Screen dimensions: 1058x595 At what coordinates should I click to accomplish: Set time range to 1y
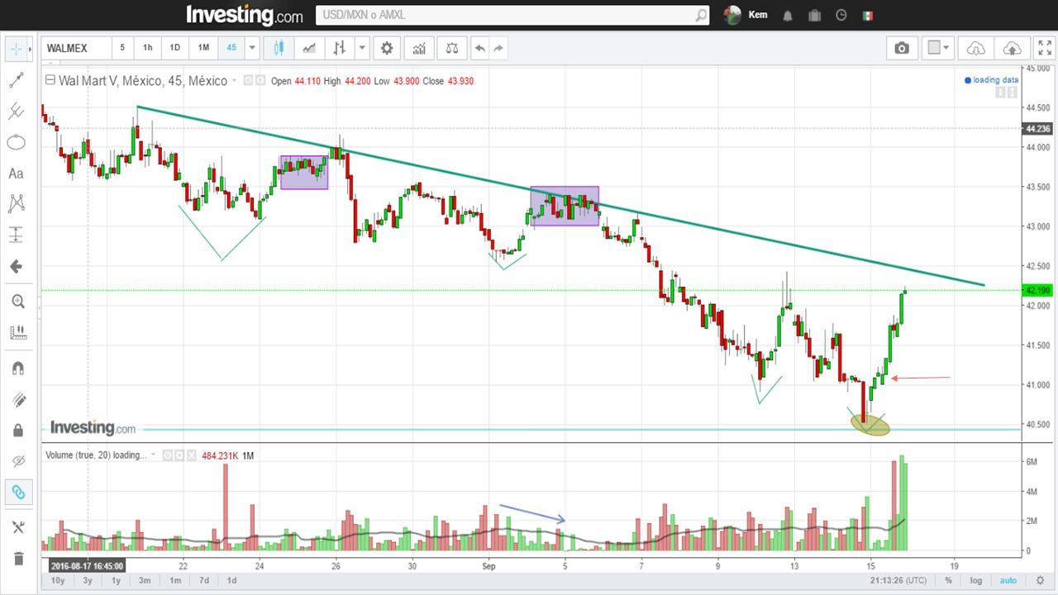pyautogui.click(x=117, y=580)
